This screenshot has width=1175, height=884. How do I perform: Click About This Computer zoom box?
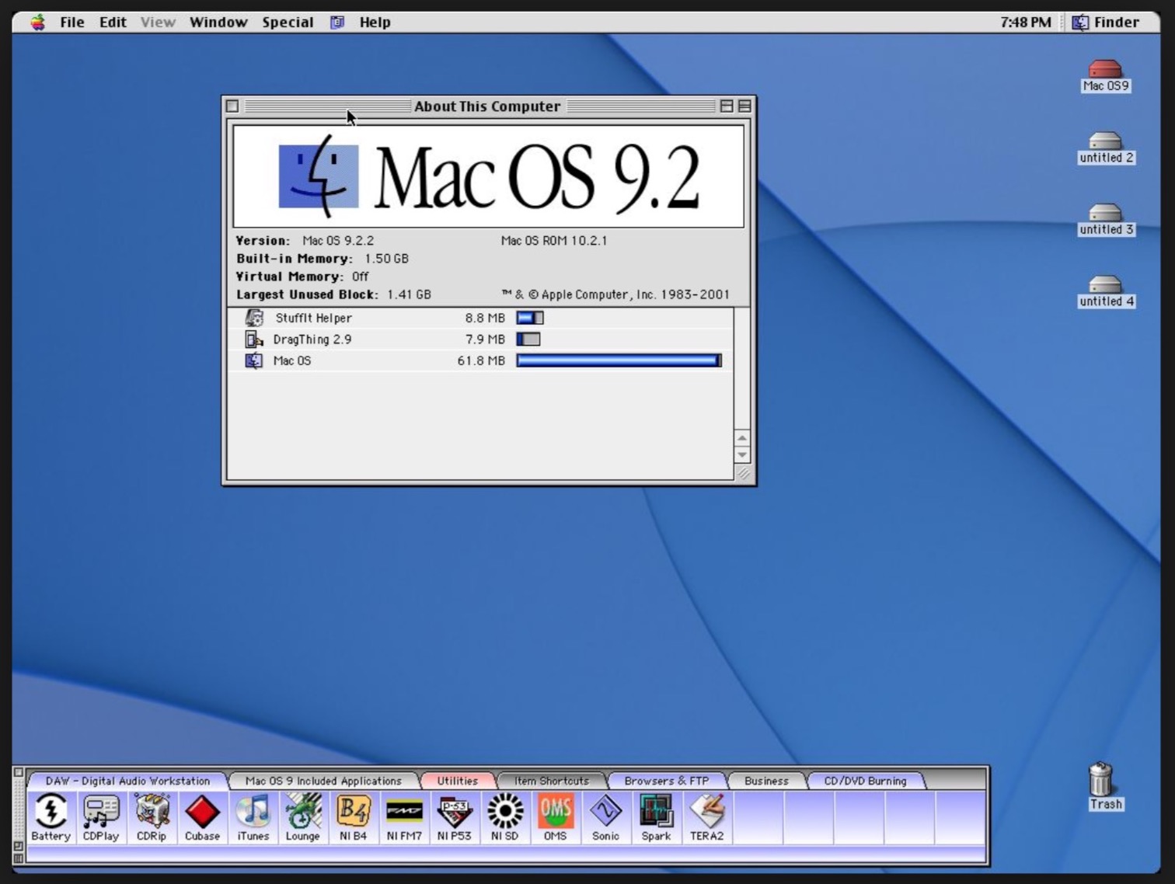coord(727,106)
